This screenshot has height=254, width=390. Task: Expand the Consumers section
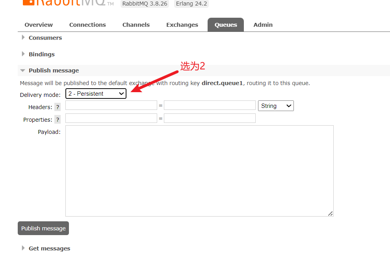pyautogui.click(x=45, y=38)
